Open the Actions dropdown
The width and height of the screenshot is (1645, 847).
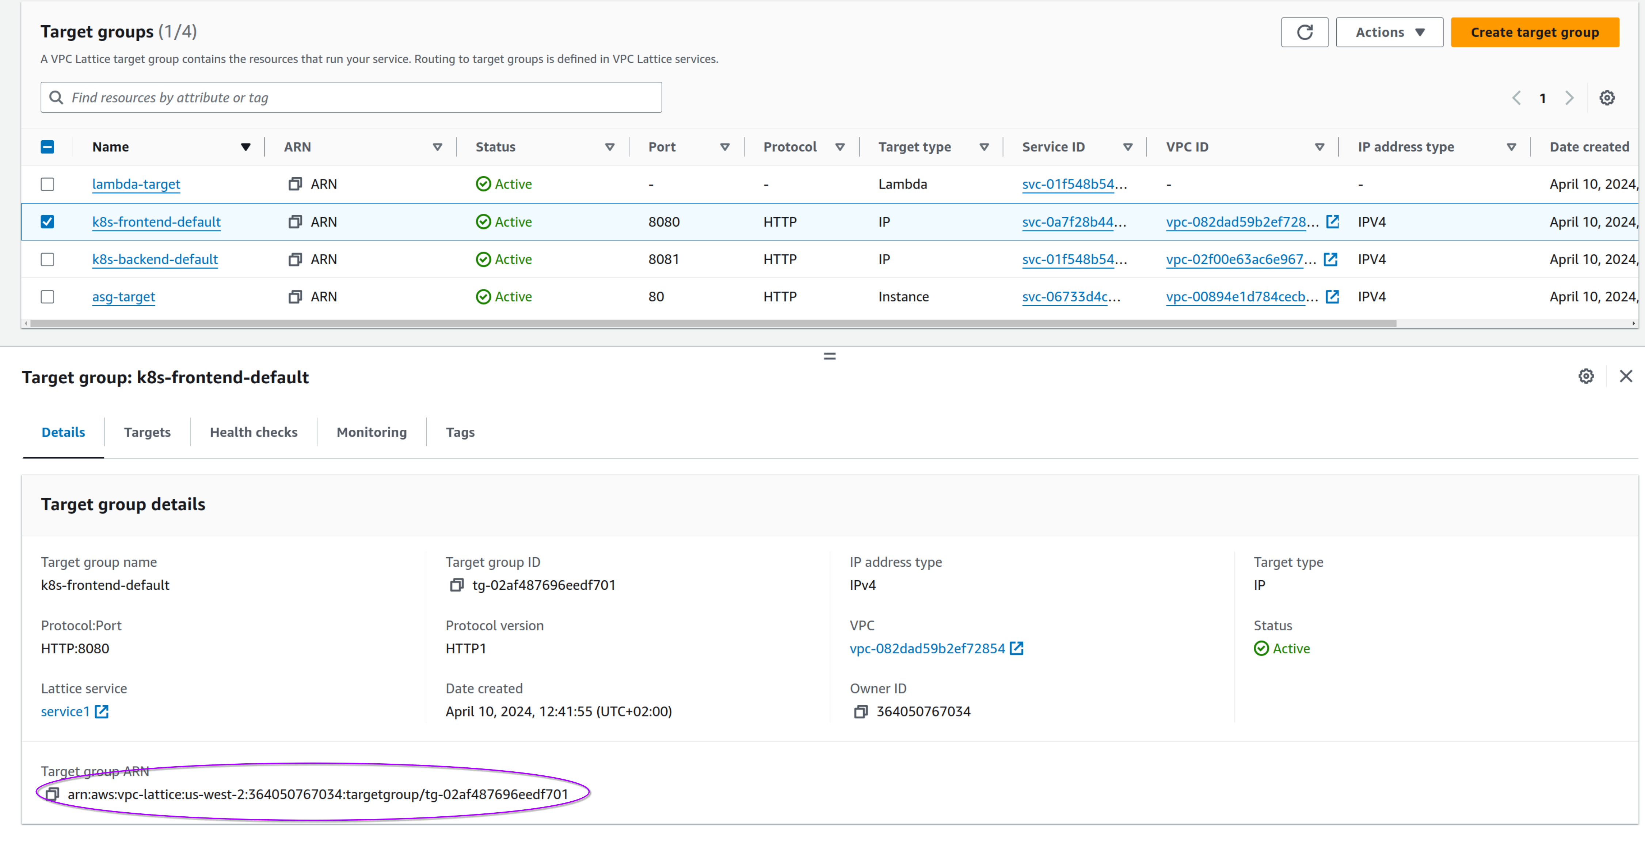(x=1389, y=32)
